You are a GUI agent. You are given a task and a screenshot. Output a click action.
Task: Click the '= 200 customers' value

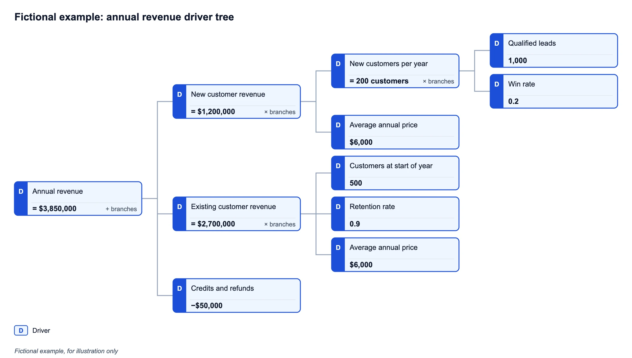tap(379, 81)
